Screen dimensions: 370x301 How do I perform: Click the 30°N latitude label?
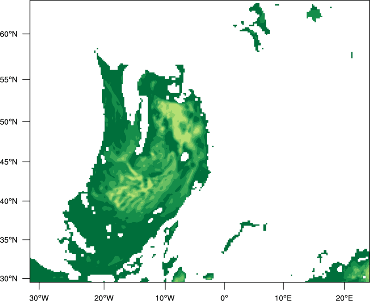[x=8, y=279]
